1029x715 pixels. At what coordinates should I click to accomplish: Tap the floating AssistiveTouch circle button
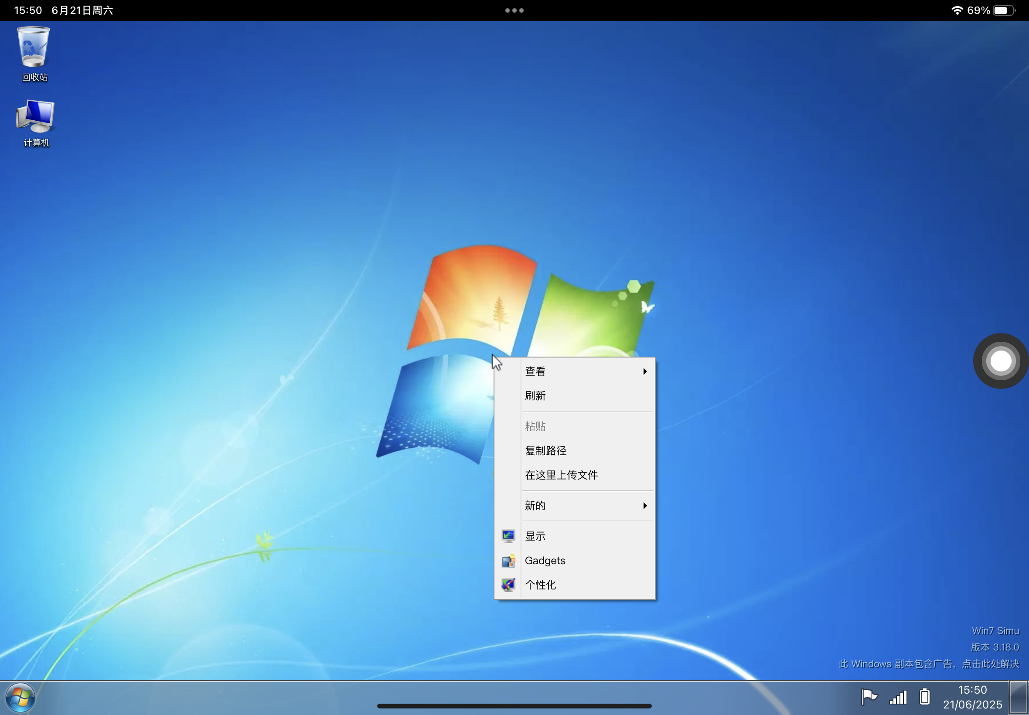1001,361
